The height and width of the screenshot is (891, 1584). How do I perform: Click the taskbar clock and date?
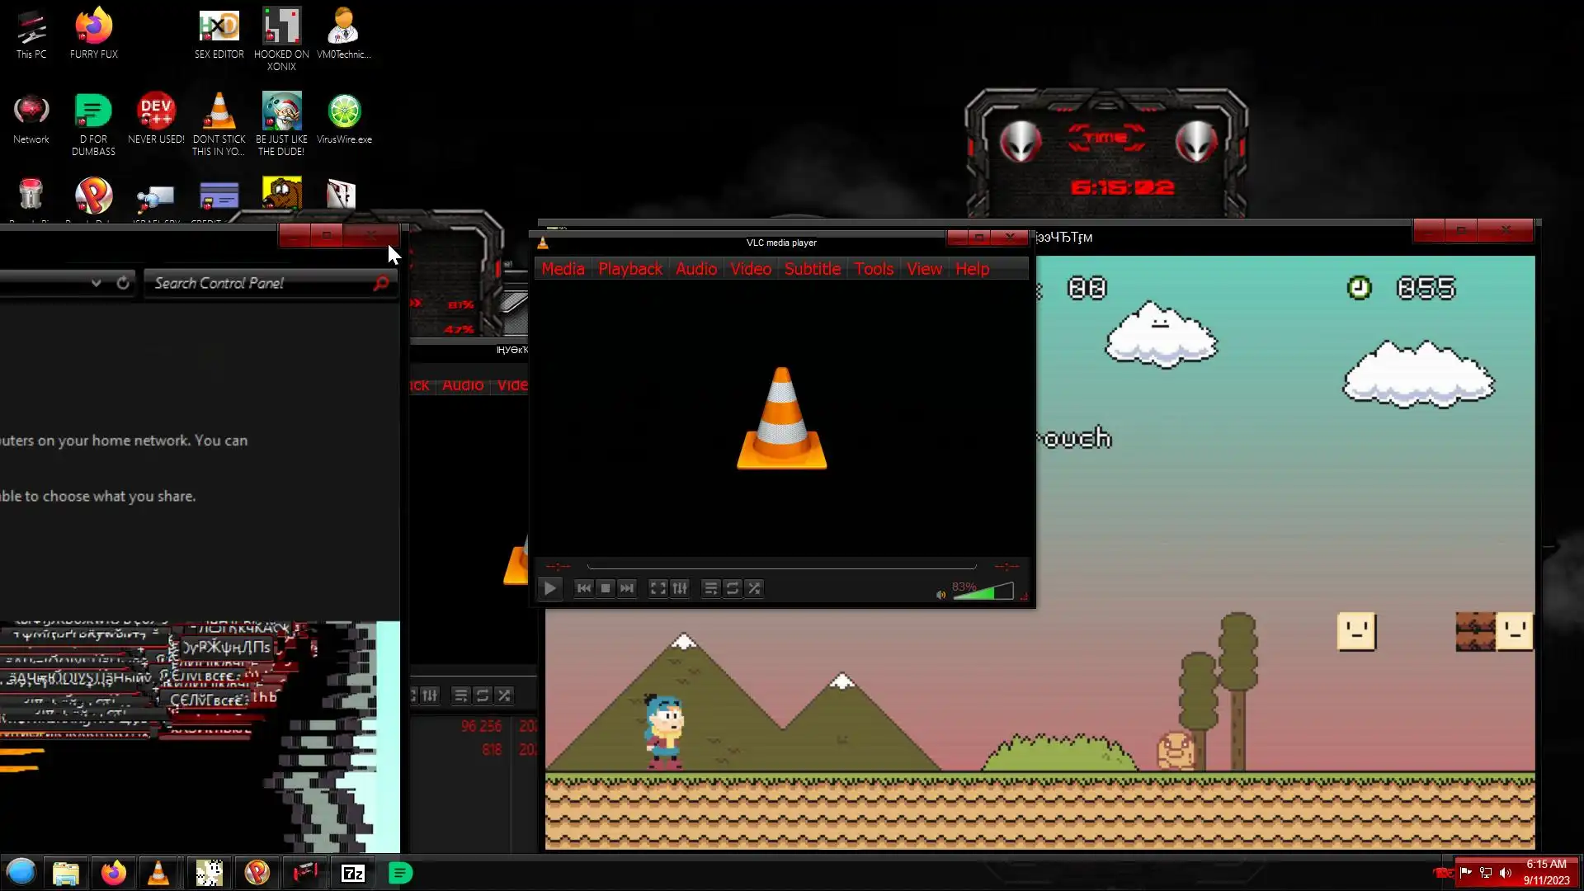tap(1546, 872)
